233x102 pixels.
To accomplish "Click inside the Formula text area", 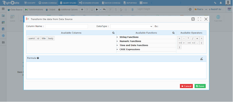I will tap(116, 70).
